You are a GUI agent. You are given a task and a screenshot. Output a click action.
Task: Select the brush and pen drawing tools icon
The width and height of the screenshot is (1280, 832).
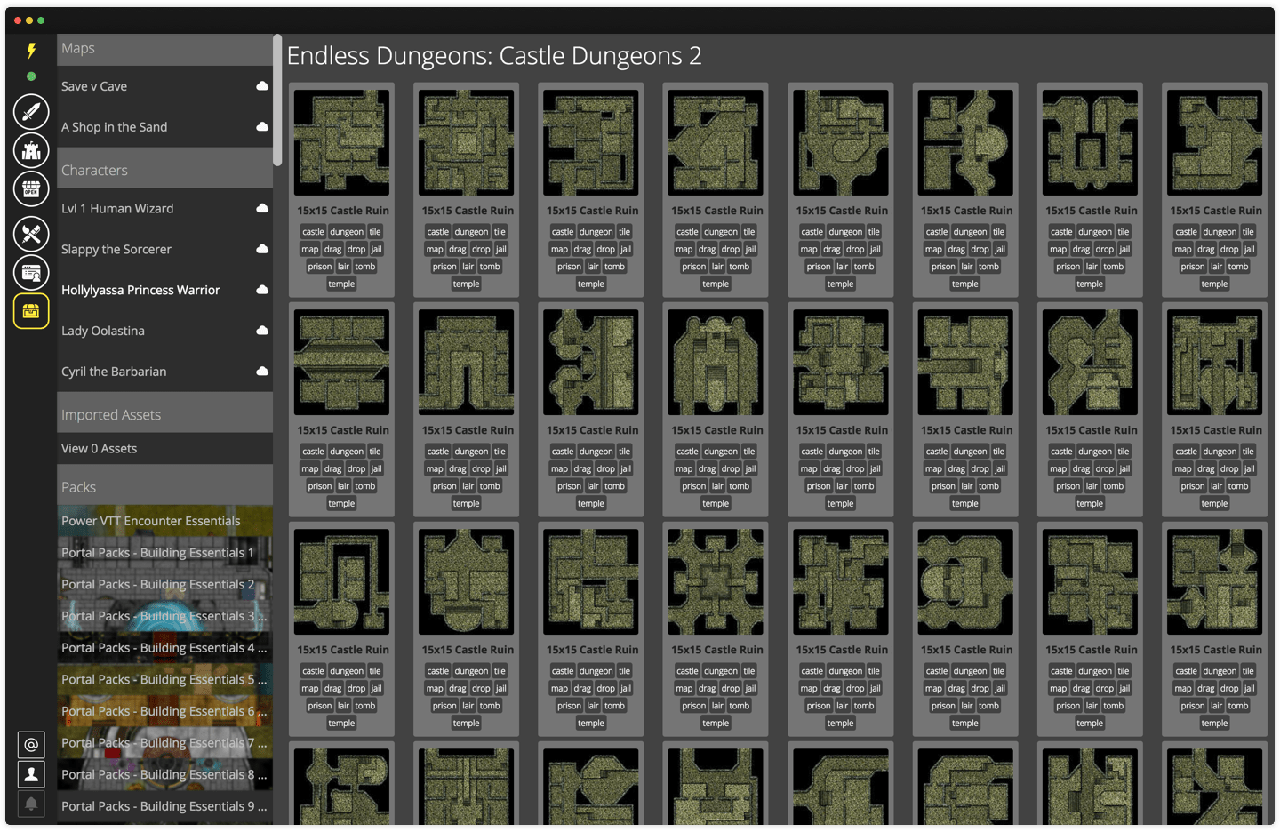click(30, 235)
